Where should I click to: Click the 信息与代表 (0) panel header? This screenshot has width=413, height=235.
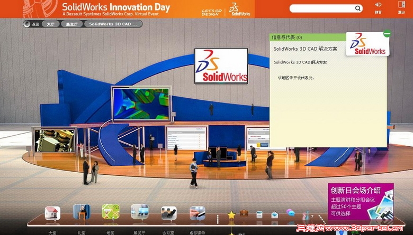[287, 37]
